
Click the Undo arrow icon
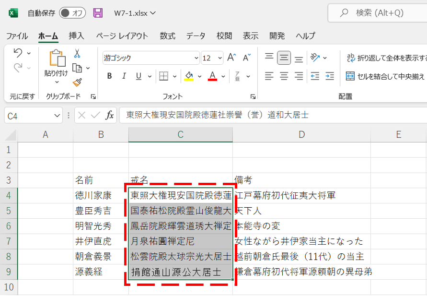pos(18,53)
